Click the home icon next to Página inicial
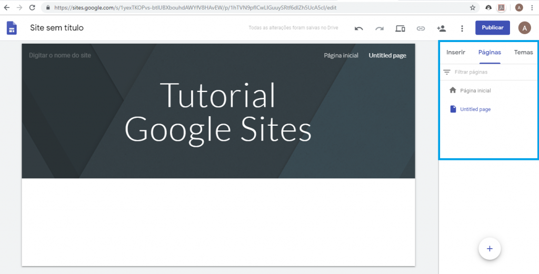Screen dimensions: 539x274 tap(453, 90)
